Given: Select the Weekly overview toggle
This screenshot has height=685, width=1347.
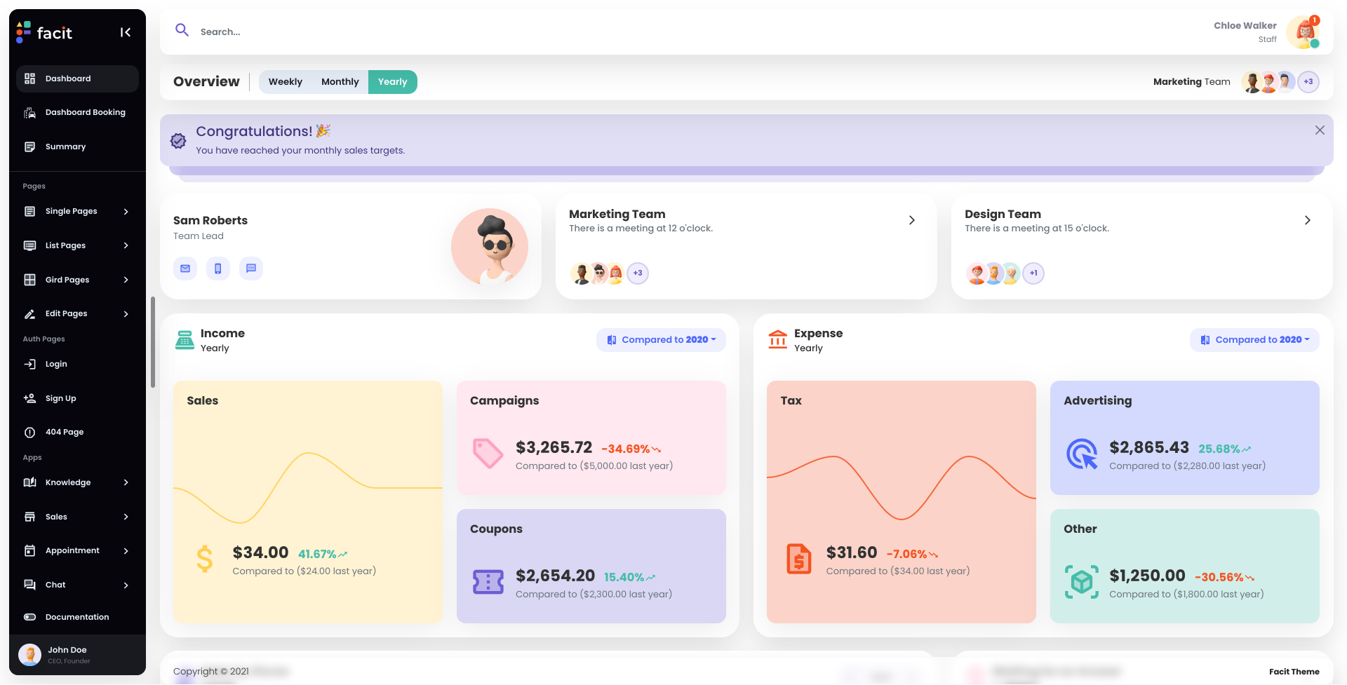Looking at the screenshot, I should [x=285, y=81].
